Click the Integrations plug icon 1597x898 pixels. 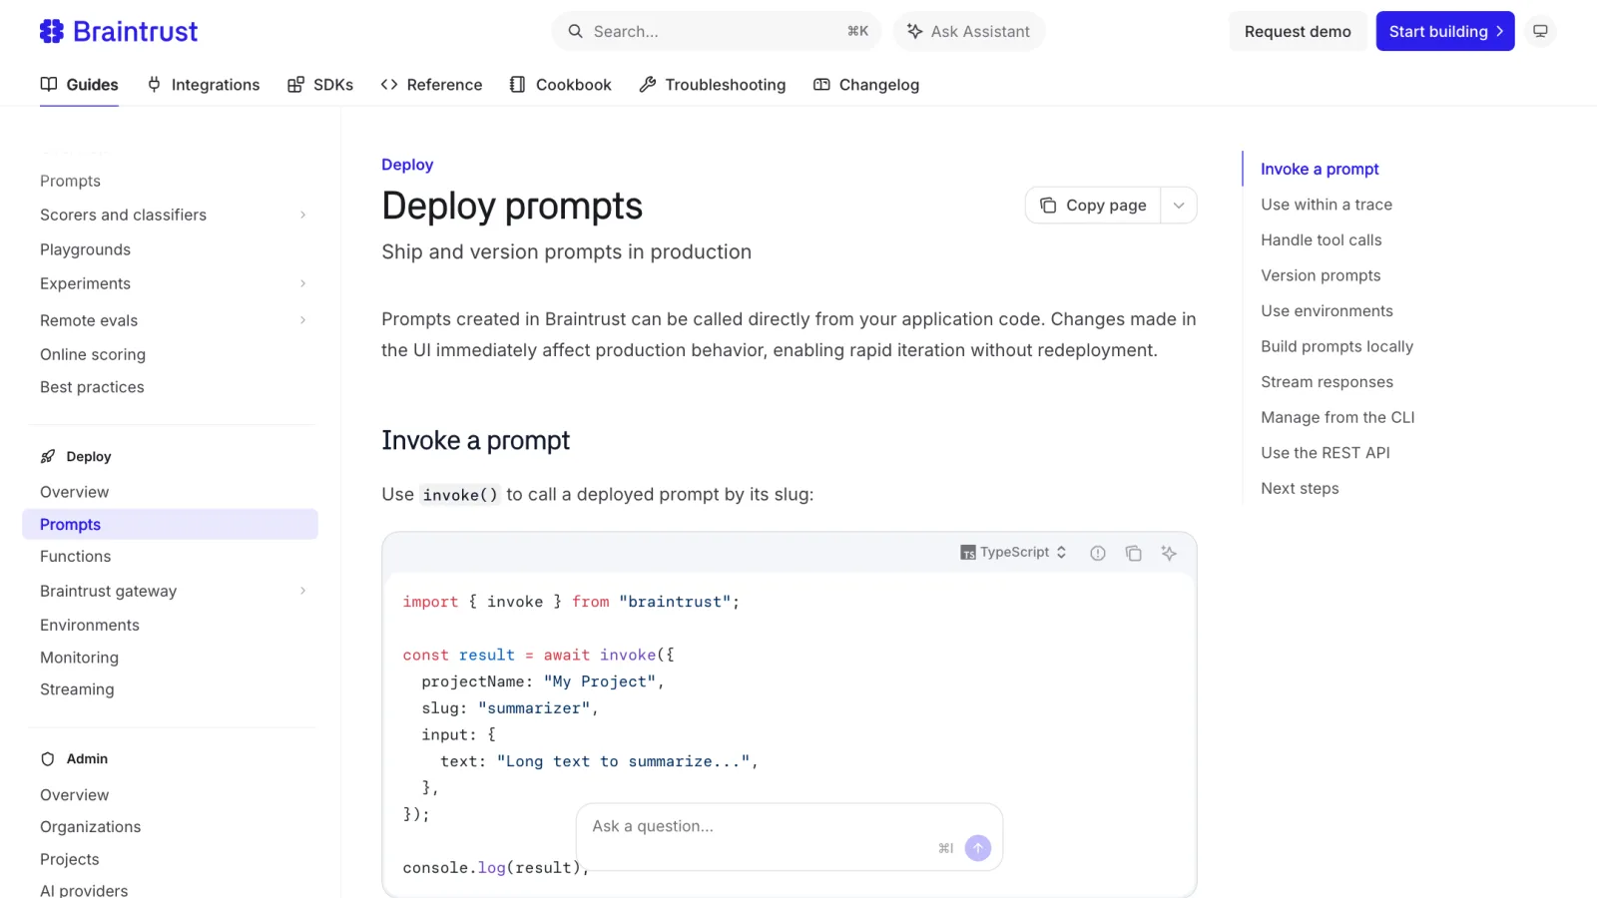click(154, 85)
